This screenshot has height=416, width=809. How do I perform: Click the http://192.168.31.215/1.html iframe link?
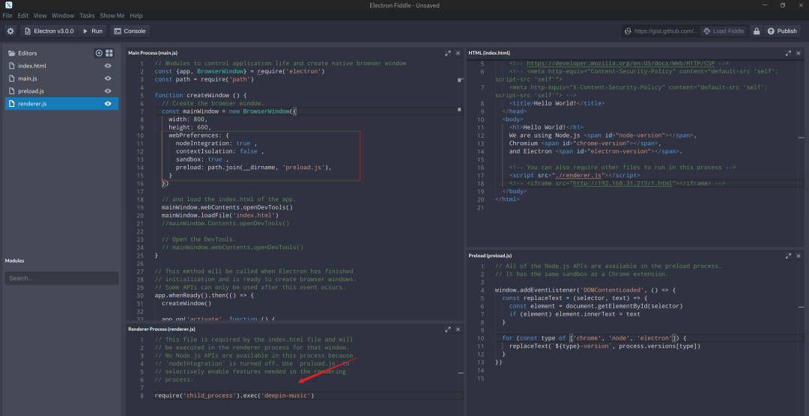[621, 183]
